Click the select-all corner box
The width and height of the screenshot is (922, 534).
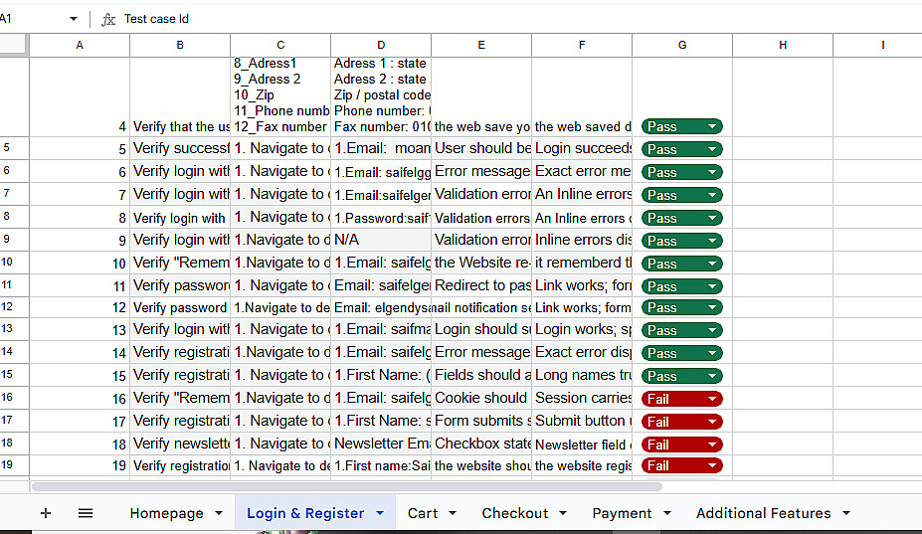tap(14, 45)
